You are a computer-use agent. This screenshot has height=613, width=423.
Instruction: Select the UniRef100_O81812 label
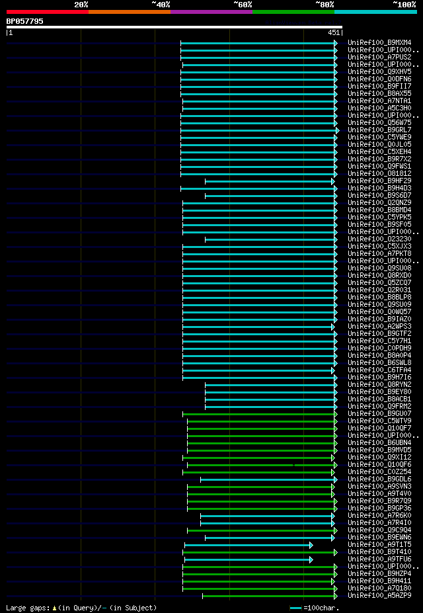[x=379, y=173]
